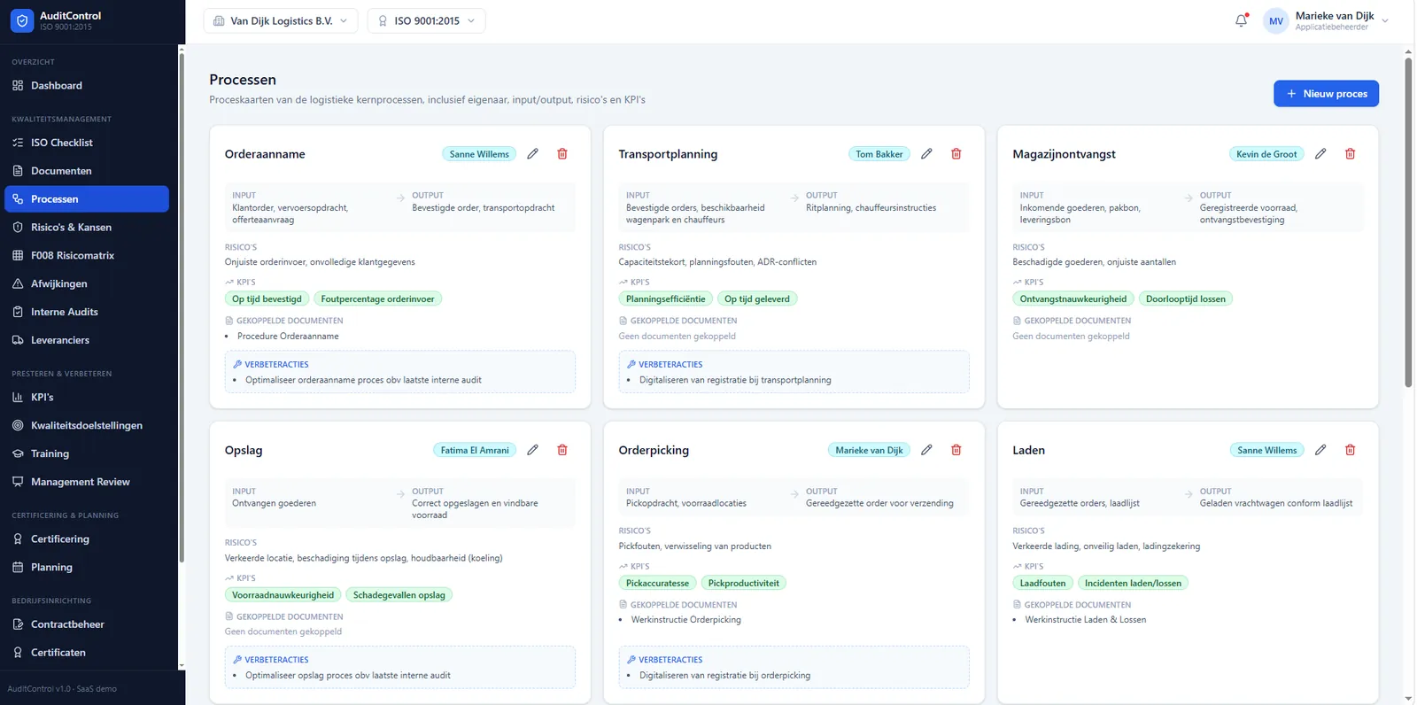Delete the Orderaanname process card
The image size is (1417, 705).
point(562,154)
